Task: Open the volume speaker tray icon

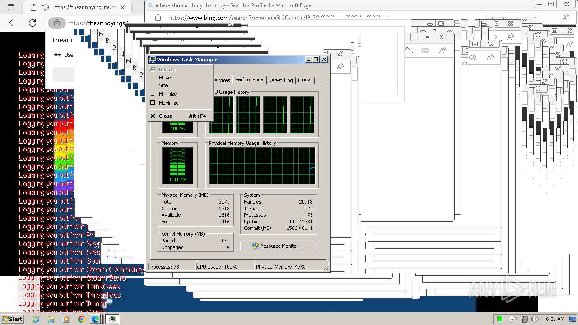Action: 535,319
